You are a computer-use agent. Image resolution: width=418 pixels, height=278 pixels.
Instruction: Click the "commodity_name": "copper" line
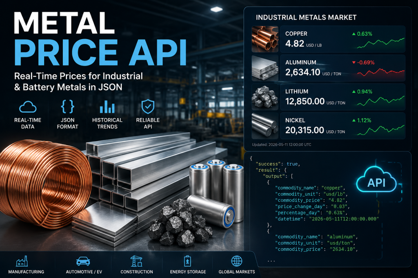click(x=310, y=188)
